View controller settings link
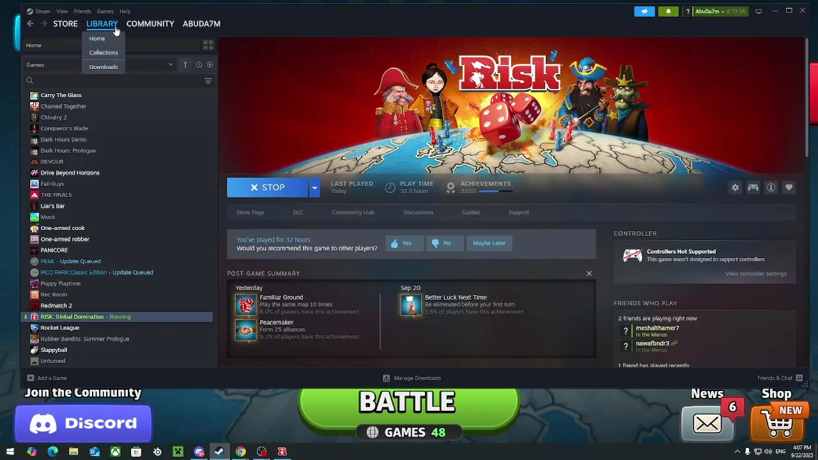Viewport: 818px width, 460px height. pyautogui.click(x=756, y=273)
